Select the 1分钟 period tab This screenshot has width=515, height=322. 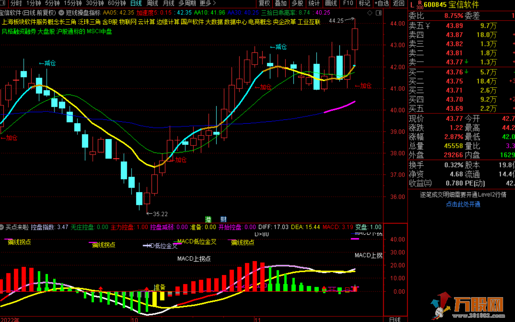[33, 3]
